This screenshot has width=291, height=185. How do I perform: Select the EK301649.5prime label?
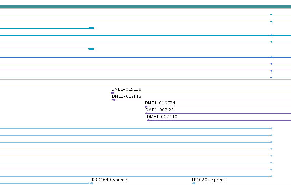tap(108, 180)
